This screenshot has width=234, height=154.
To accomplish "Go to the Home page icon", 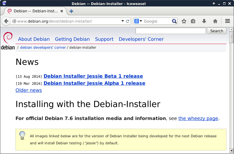I will [x=215, y=21].
